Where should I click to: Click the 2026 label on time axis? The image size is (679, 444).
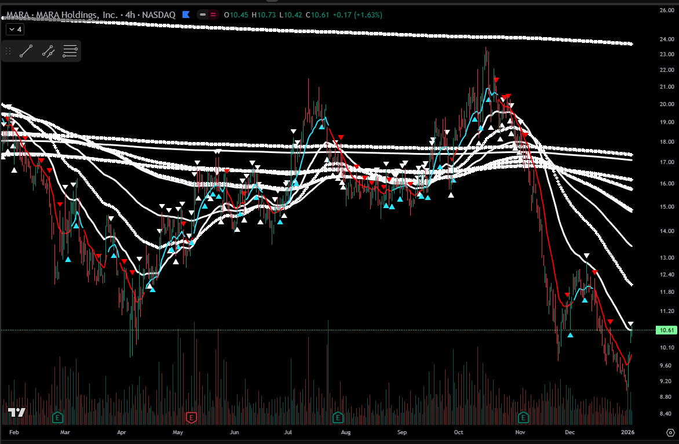(628, 432)
